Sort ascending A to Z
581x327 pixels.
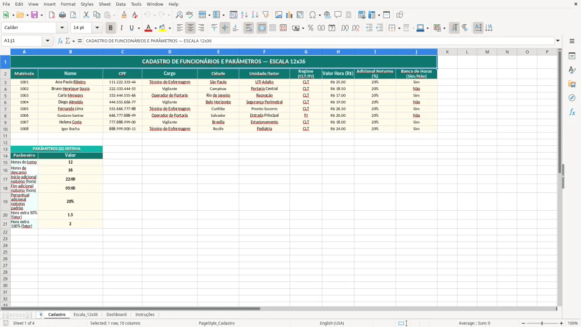[x=245, y=15]
